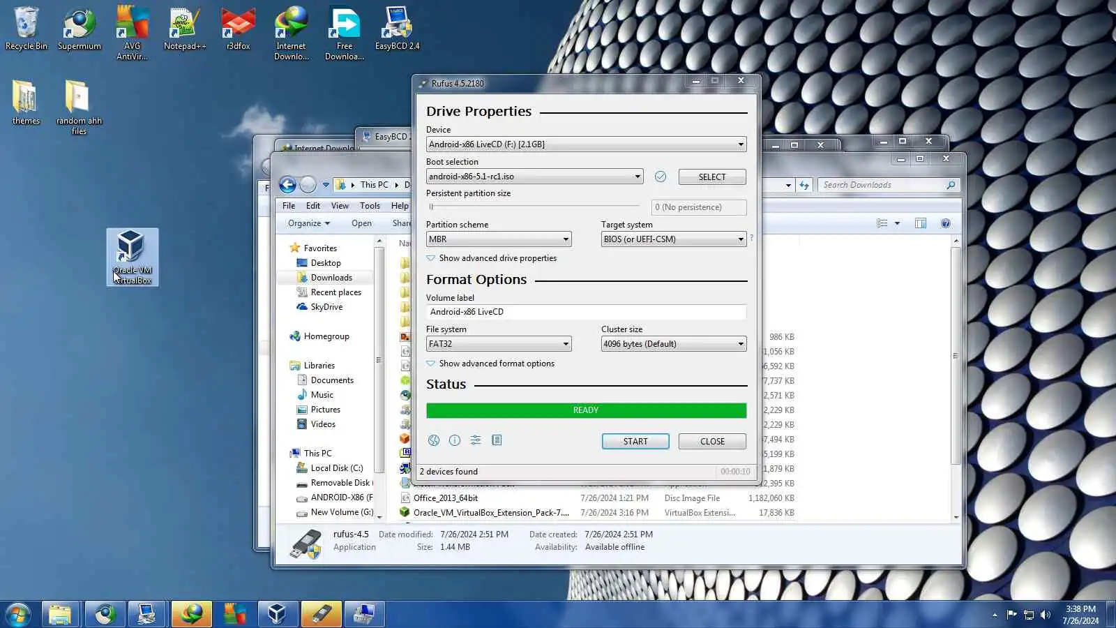Click the SELECT button in Rufus
Viewport: 1116px width, 628px height.
click(712, 177)
